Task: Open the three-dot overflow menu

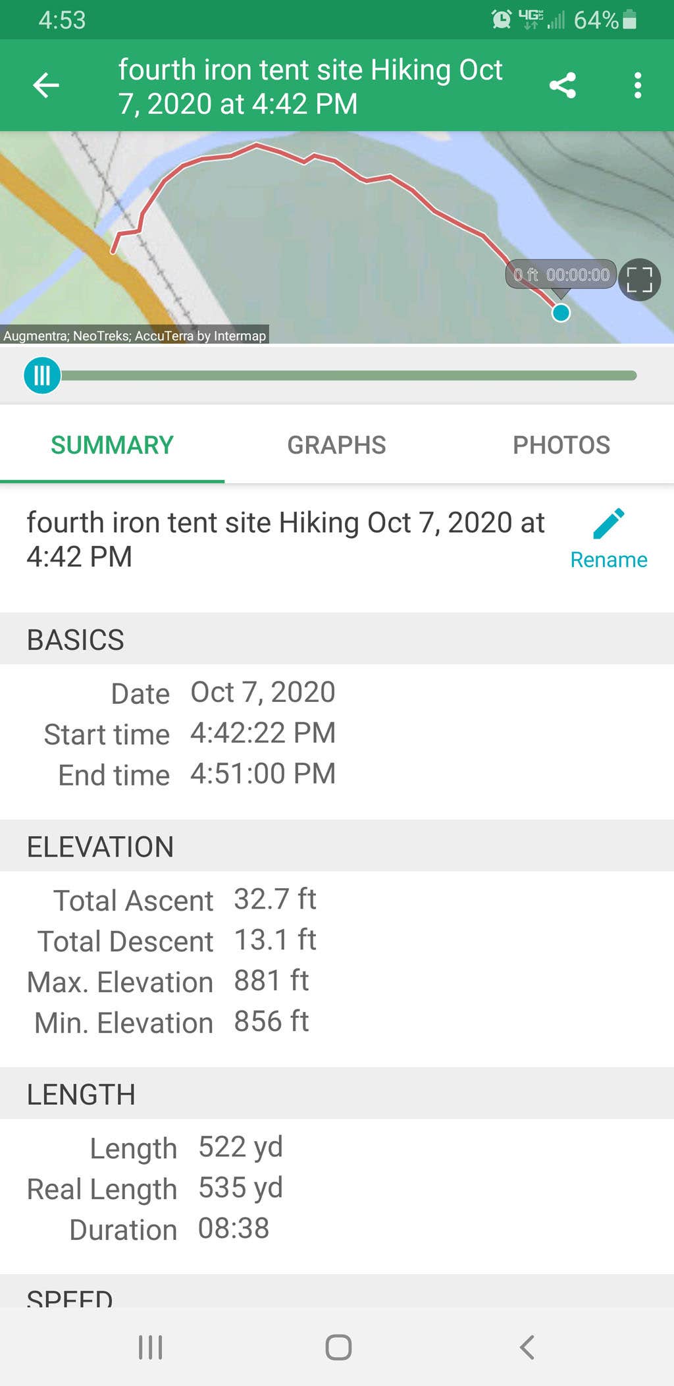Action: 637,86
